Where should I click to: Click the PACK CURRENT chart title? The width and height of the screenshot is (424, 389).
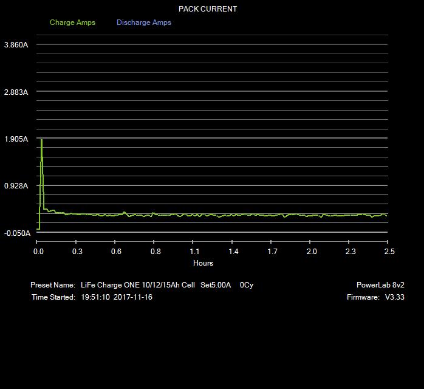pyautogui.click(x=208, y=9)
